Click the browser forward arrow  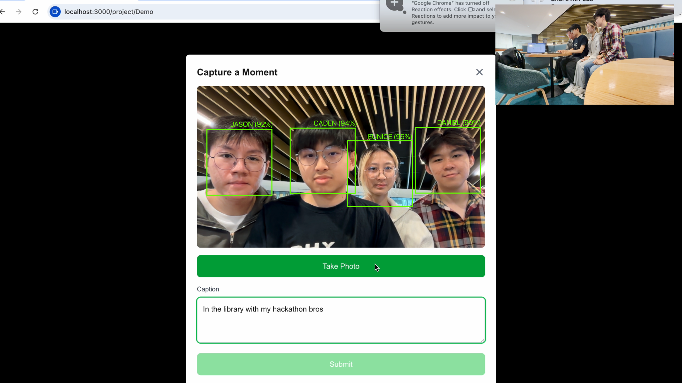point(19,12)
